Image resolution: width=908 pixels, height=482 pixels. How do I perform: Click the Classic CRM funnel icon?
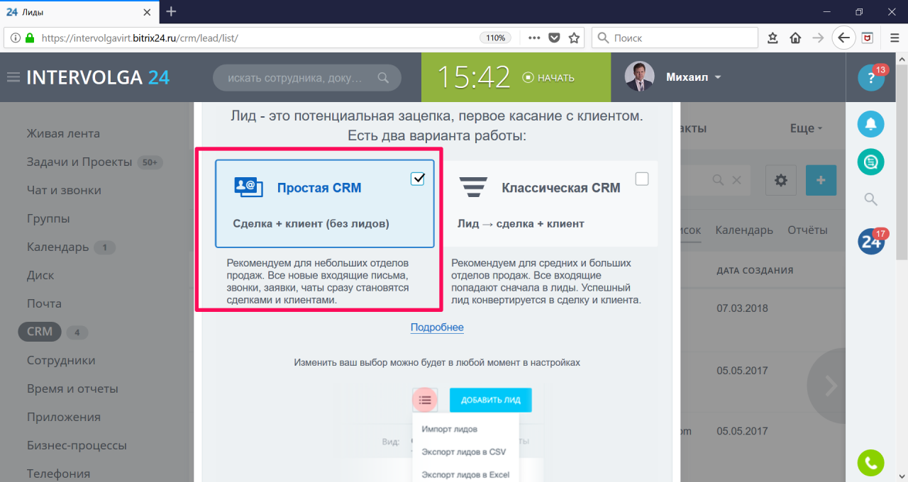[x=472, y=188]
